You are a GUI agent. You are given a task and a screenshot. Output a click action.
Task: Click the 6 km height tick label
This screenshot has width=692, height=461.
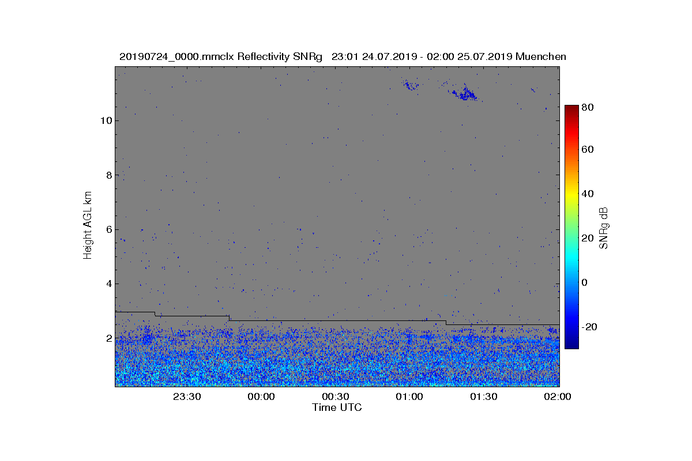[x=109, y=229]
